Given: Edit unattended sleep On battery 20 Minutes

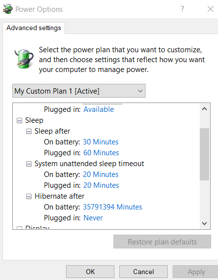Looking at the screenshot, I should [101, 175].
